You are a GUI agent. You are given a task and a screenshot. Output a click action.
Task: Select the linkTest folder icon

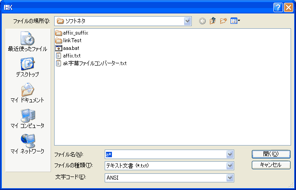point(59,40)
